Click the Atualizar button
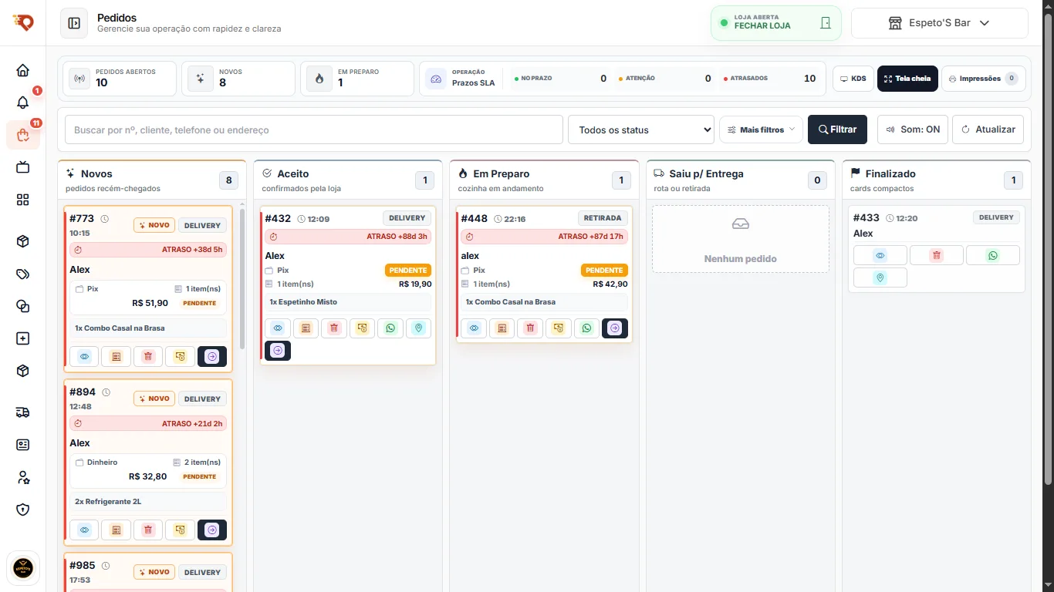Screen dimensions: 1054x592 [x=988, y=129]
